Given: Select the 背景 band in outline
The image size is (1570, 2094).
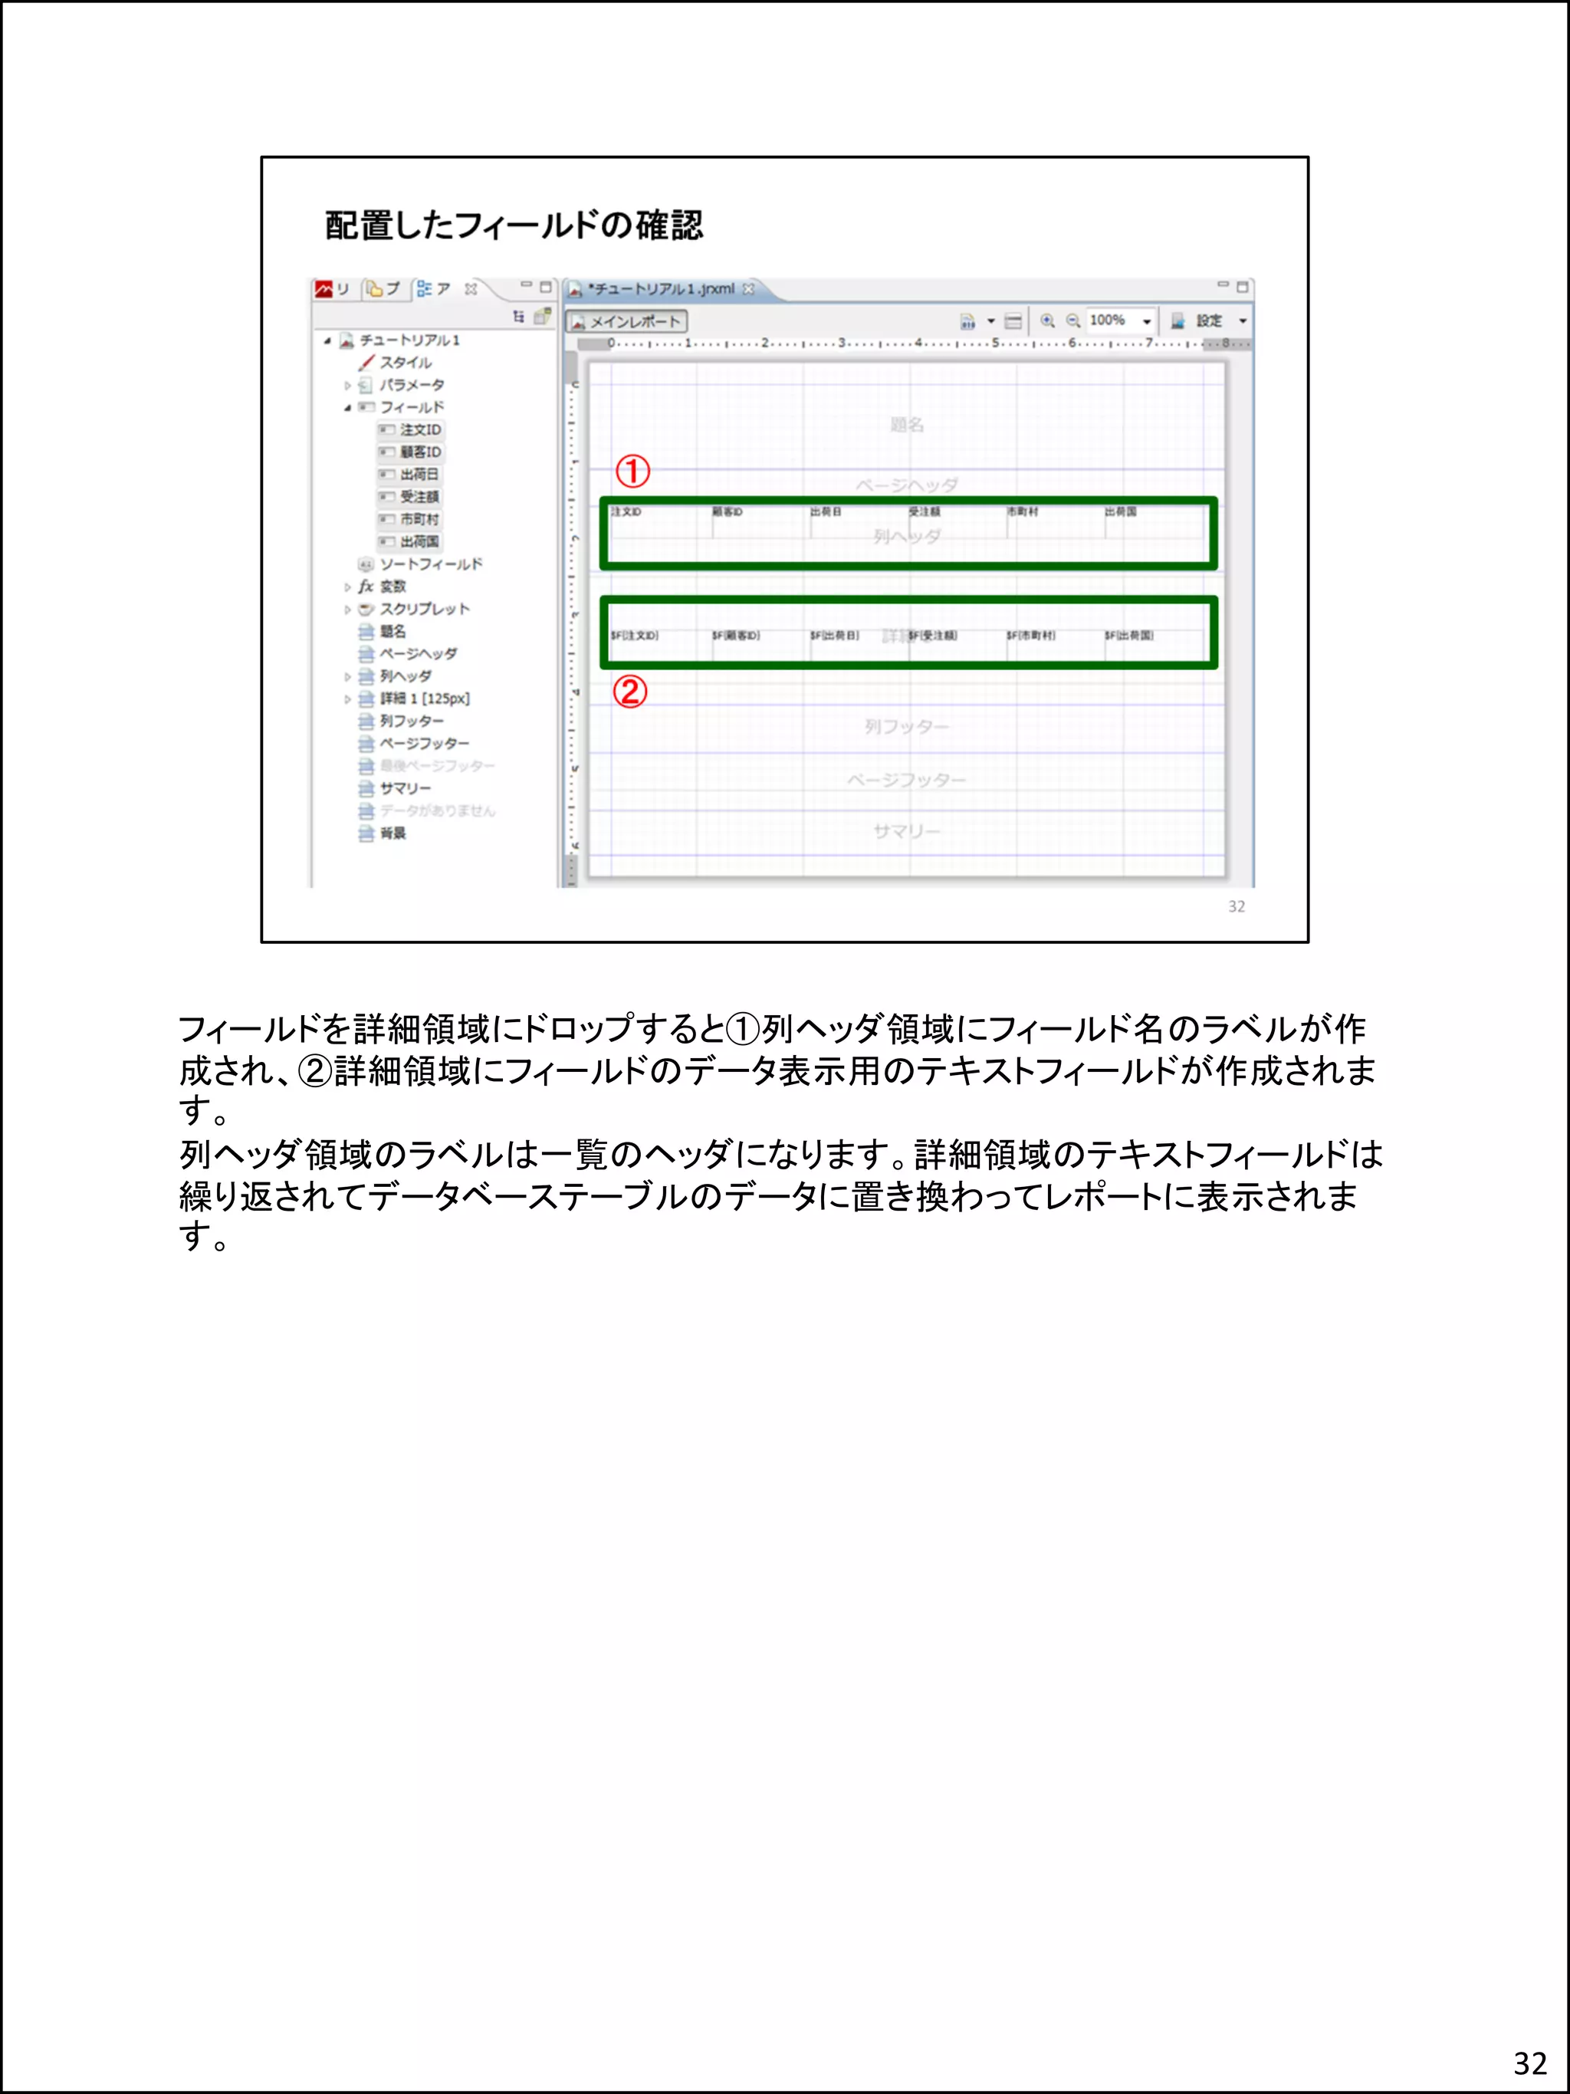Looking at the screenshot, I should pos(392,834).
